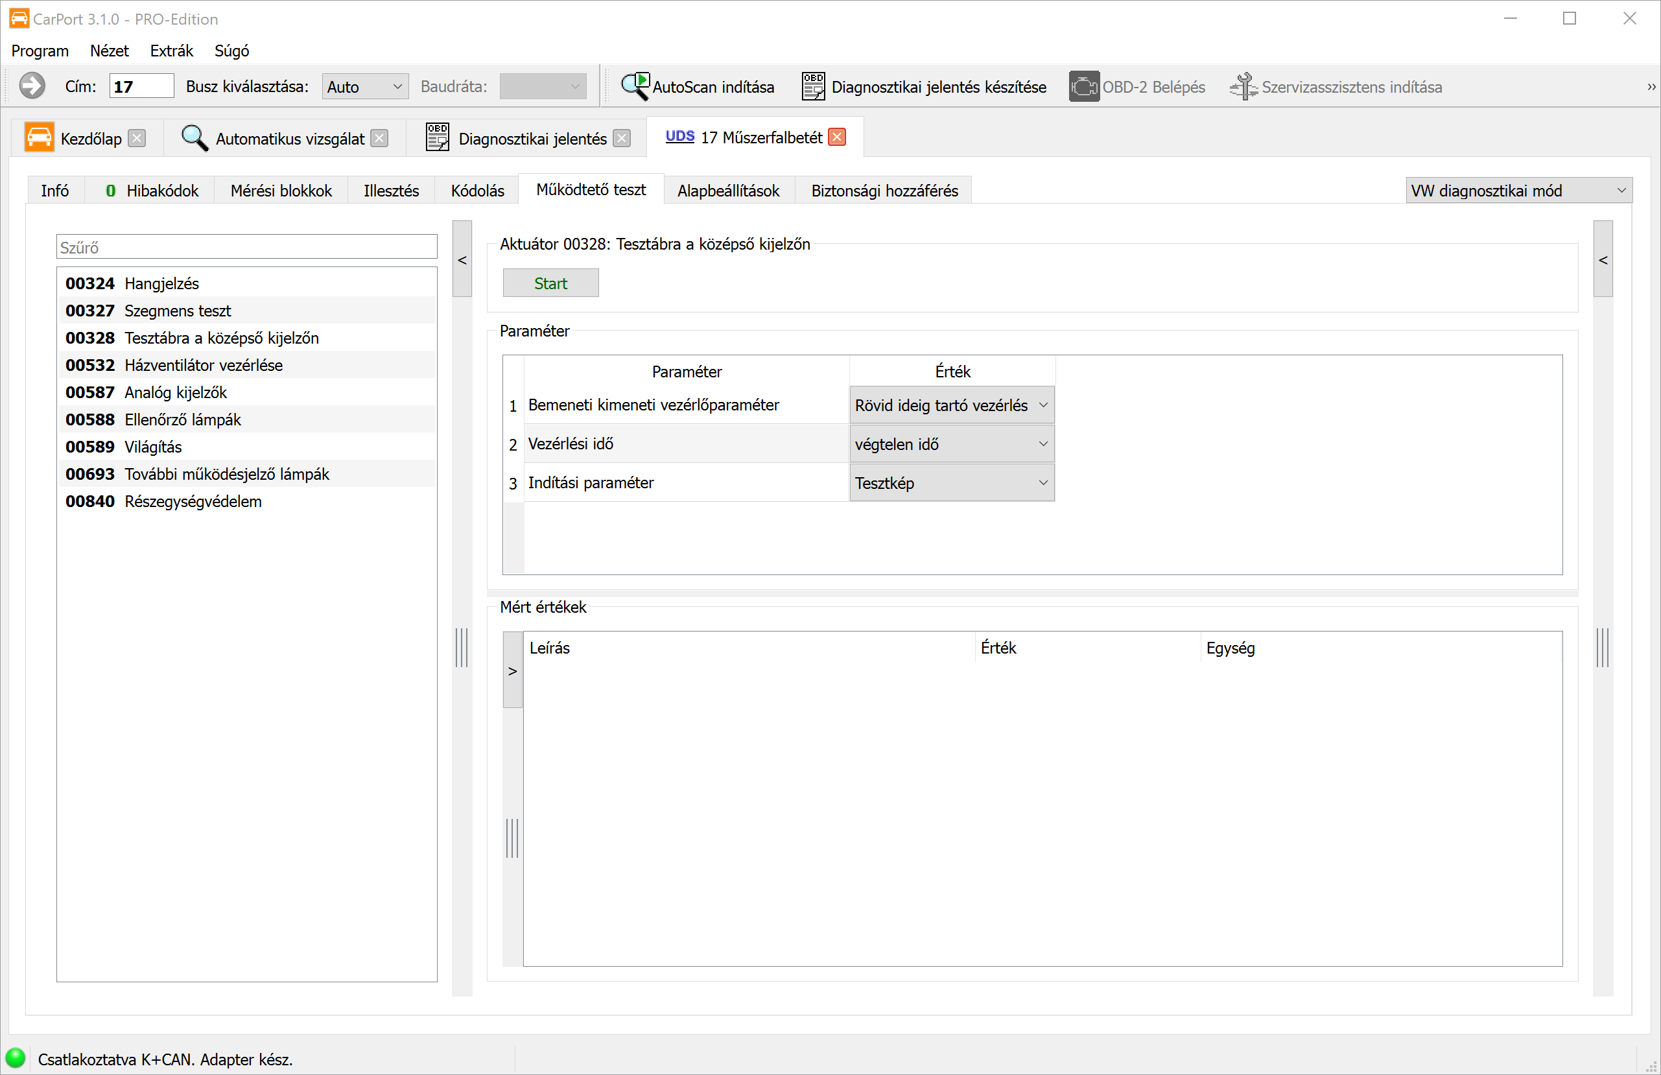Close the 17 Műszerfalbetét tab with the red X
This screenshot has width=1661, height=1075.
pos(837,137)
